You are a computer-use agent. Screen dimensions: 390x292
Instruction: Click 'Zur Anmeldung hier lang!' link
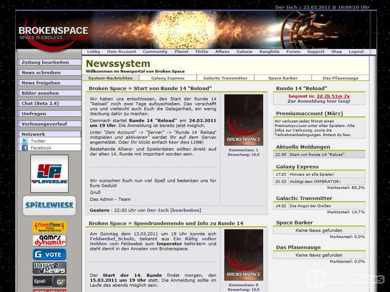(x=319, y=101)
